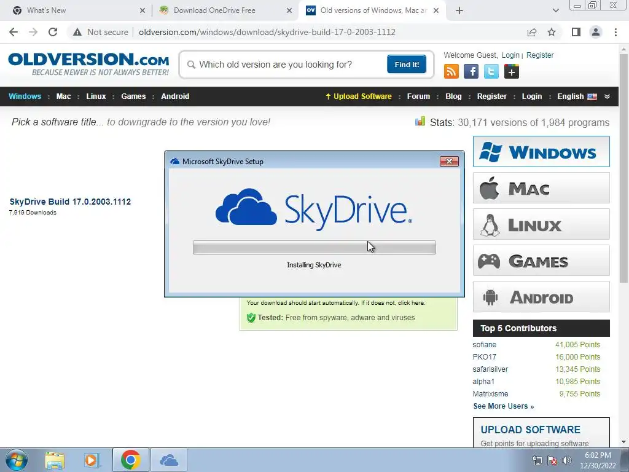This screenshot has width=629, height=472.
Task: Open the Android nav menu item
Action: pyautogui.click(x=175, y=96)
